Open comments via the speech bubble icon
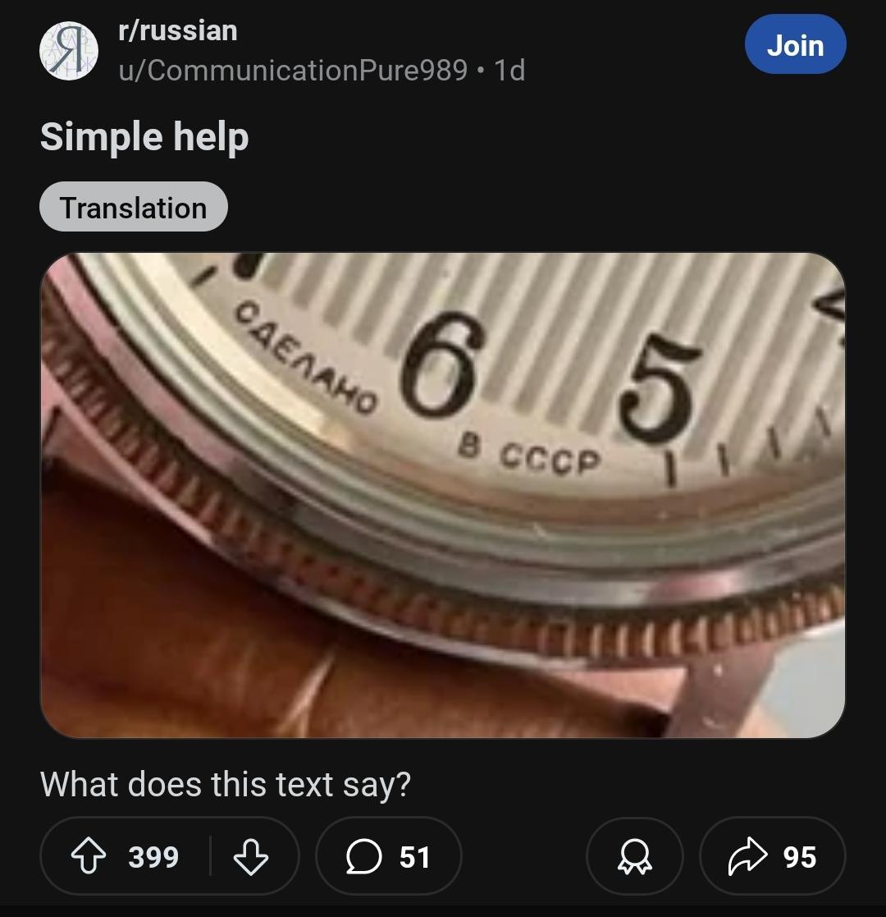This screenshot has height=917, width=886. [364, 857]
